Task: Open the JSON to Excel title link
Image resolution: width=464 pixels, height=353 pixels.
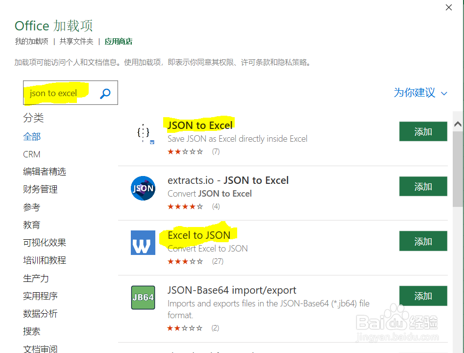Action: coord(200,126)
